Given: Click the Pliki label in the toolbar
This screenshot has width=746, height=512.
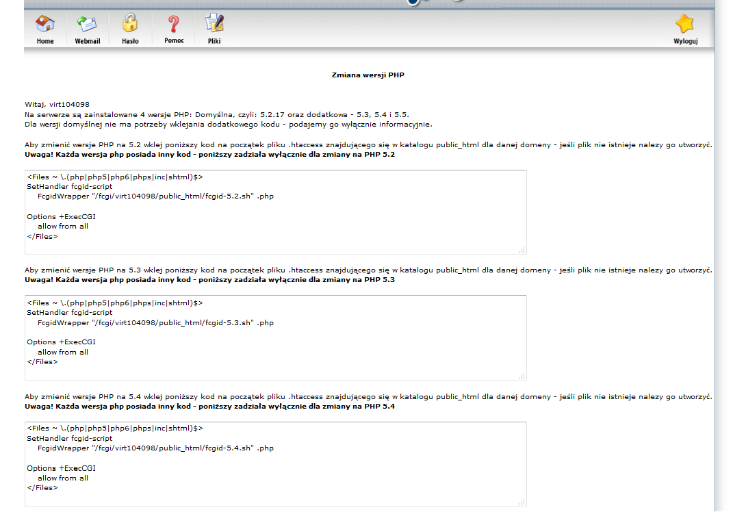Looking at the screenshot, I should [214, 41].
